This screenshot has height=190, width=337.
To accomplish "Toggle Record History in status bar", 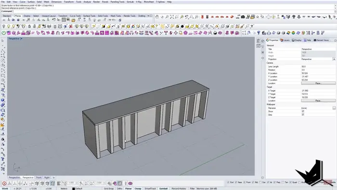I will tap(179, 189).
